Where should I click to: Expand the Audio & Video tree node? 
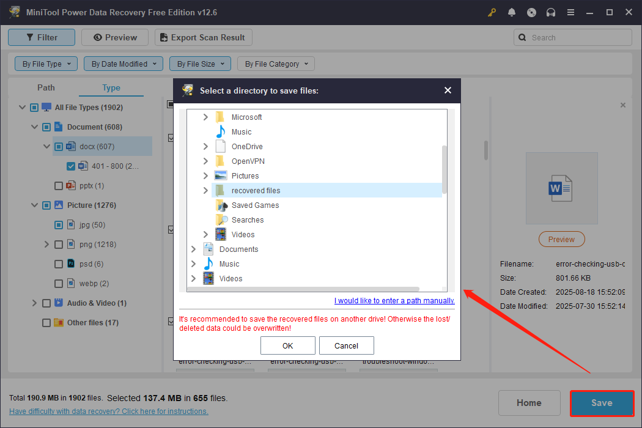(x=34, y=303)
